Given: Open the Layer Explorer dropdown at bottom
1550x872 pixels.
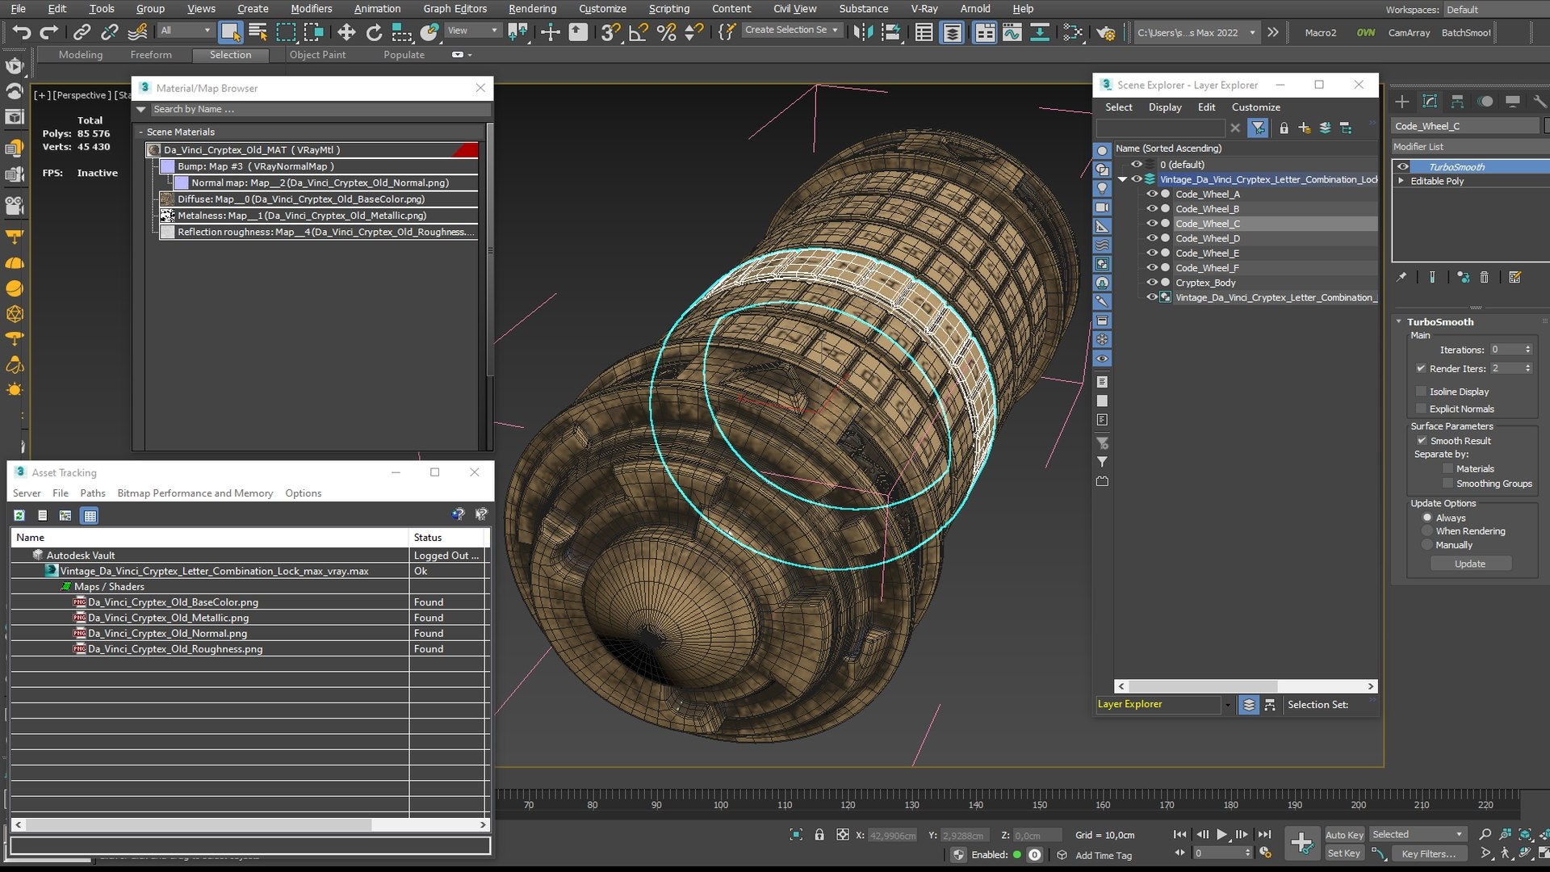Looking at the screenshot, I should coord(1227,705).
